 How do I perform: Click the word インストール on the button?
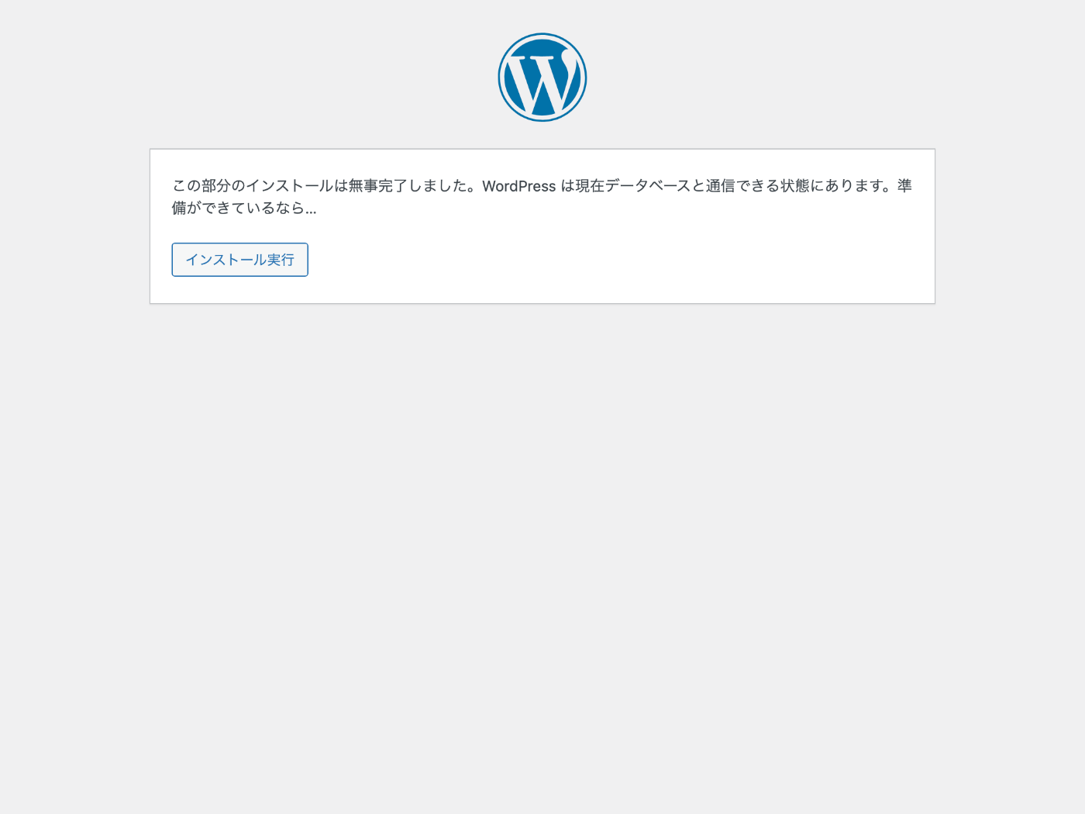point(226,260)
